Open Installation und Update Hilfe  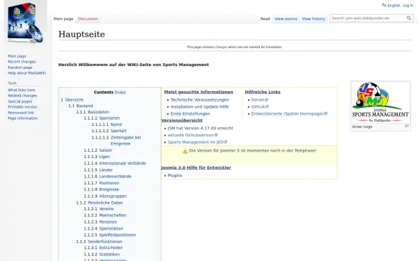(199, 106)
